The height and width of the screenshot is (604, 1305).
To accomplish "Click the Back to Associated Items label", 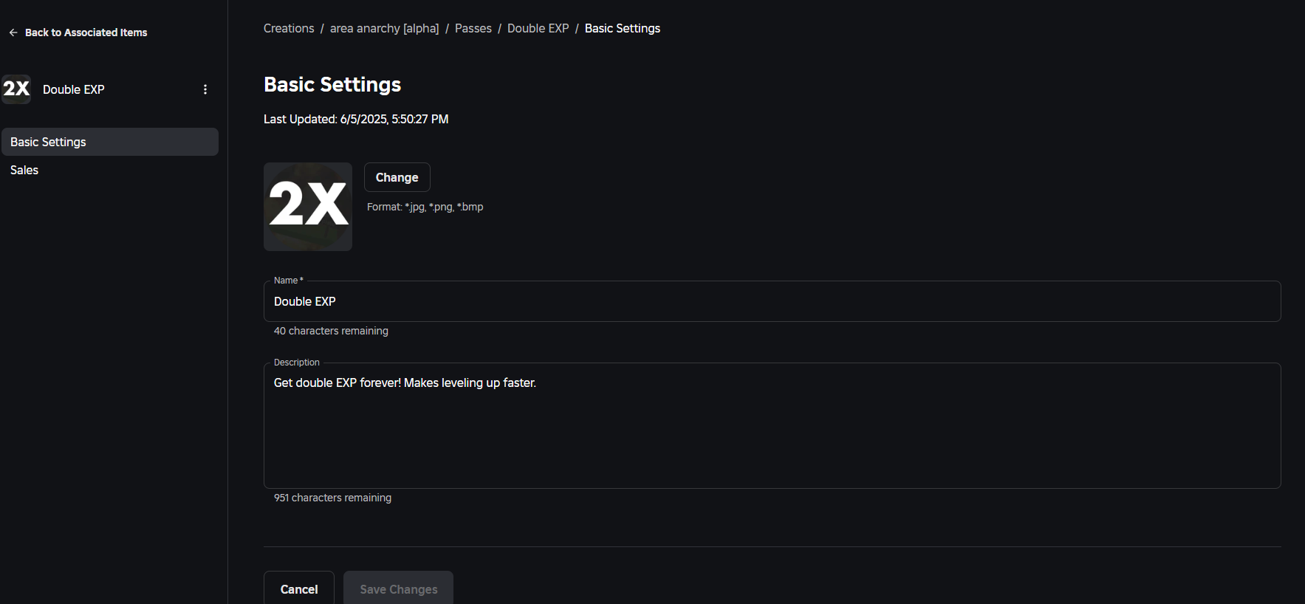I will (x=86, y=32).
